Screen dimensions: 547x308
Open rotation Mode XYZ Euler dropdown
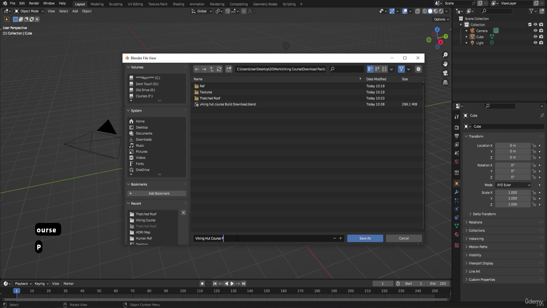point(513,185)
